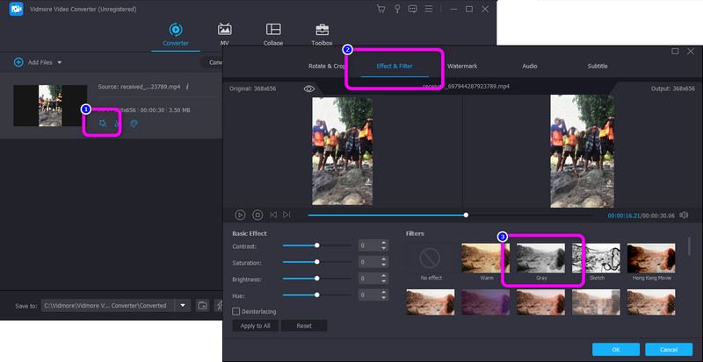Mute audio with the speaker icon
The image size is (703, 362).
pos(684,215)
